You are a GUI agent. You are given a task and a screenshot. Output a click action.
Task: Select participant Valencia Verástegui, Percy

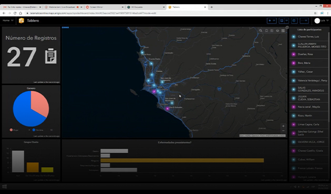coord(309,80)
